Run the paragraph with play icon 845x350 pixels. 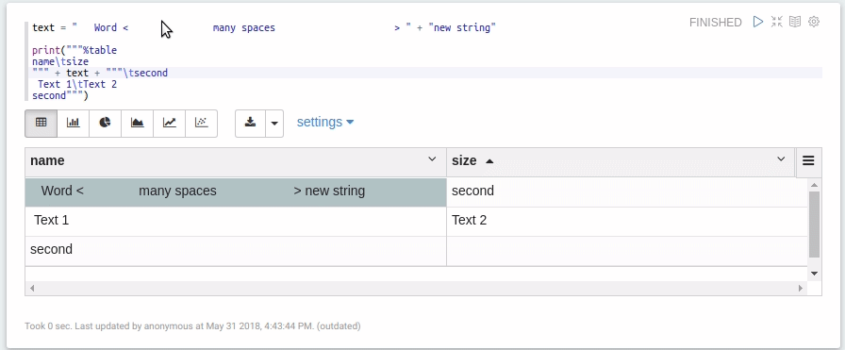pos(758,22)
